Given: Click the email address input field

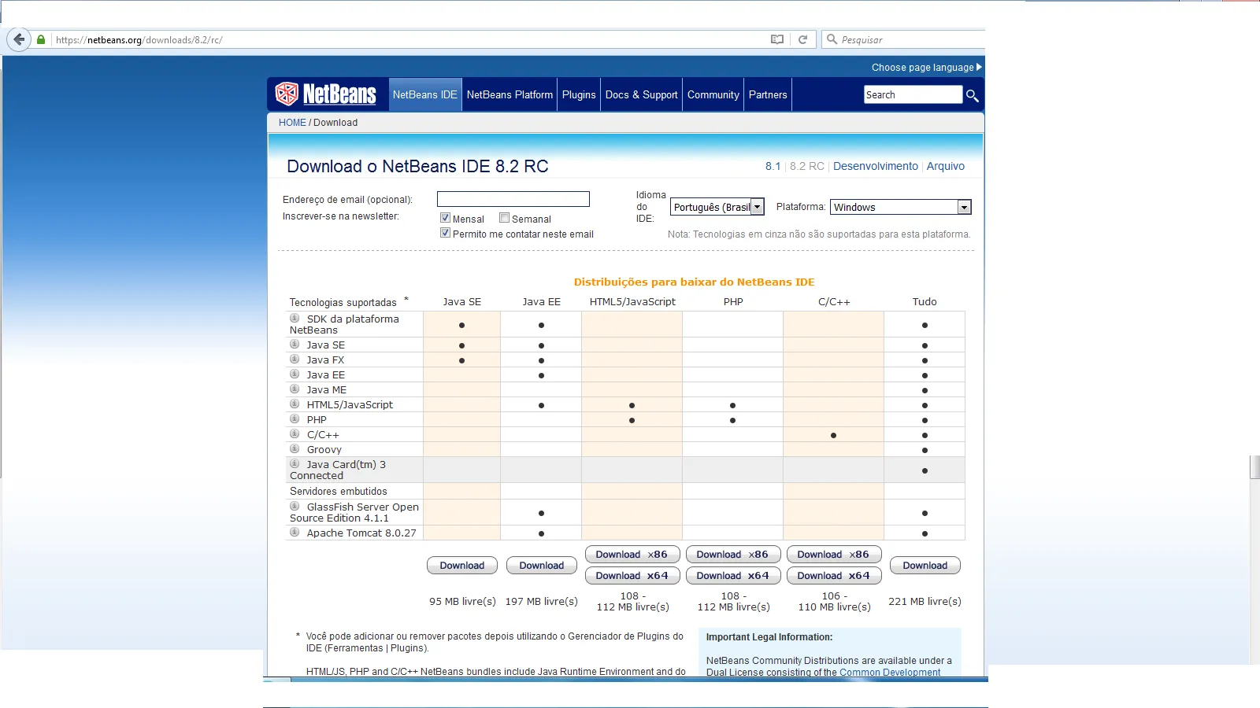Looking at the screenshot, I should coord(513,199).
